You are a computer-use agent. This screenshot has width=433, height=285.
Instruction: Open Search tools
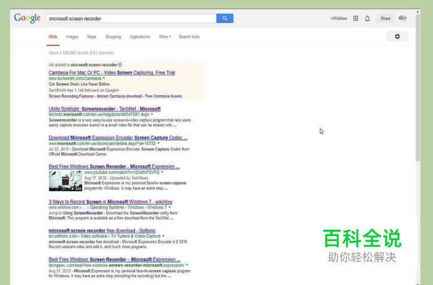coord(189,37)
